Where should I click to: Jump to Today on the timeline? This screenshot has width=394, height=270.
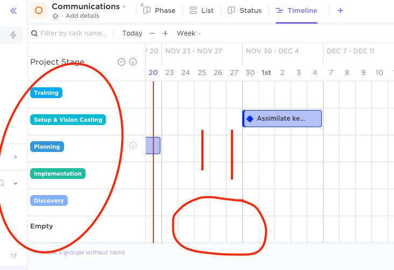coord(132,33)
